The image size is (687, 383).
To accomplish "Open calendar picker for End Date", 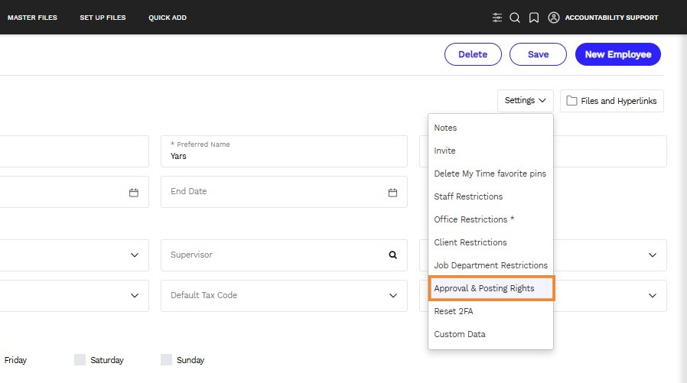I will click(392, 192).
